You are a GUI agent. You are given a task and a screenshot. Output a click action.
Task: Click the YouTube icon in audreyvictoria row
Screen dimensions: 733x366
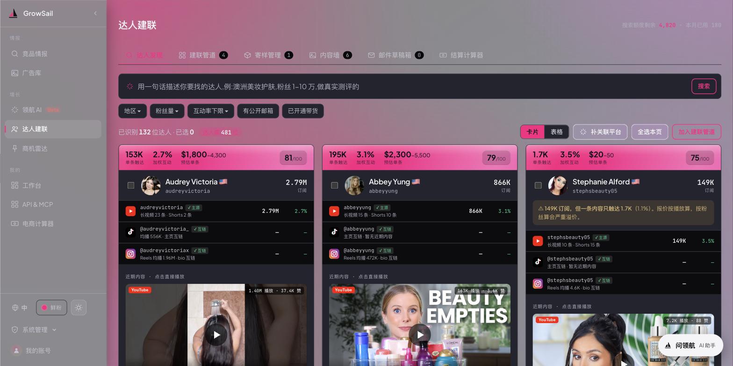click(130, 211)
